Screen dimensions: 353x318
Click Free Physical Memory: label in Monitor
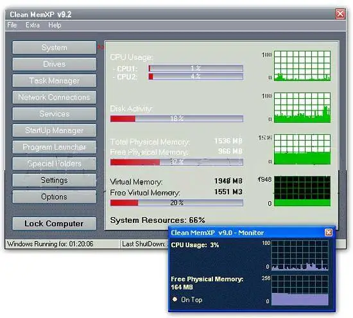click(x=207, y=279)
